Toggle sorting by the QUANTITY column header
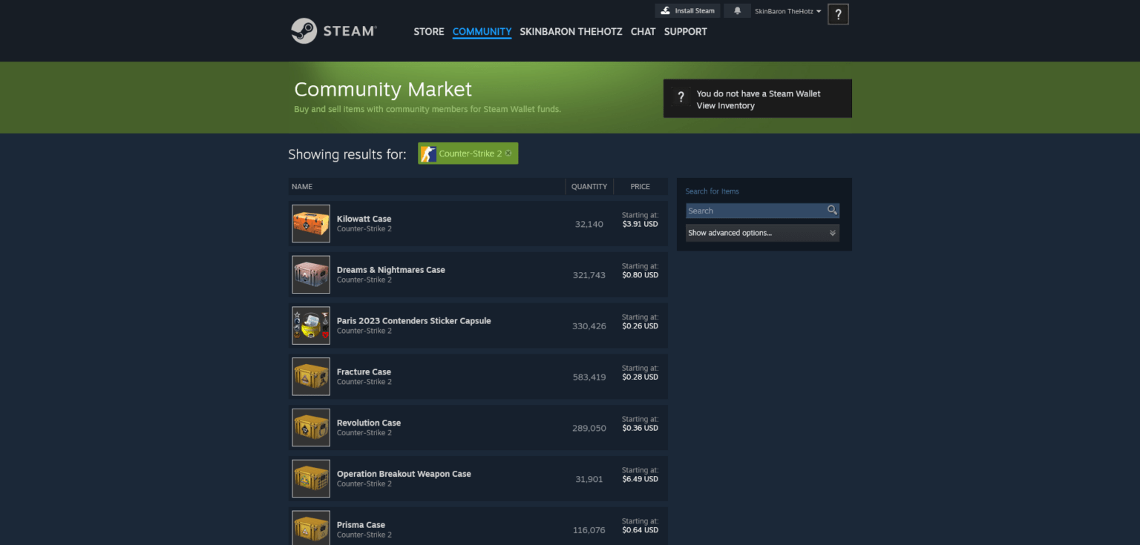The width and height of the screenshot is (1140, 545). (x=589, y=186)
